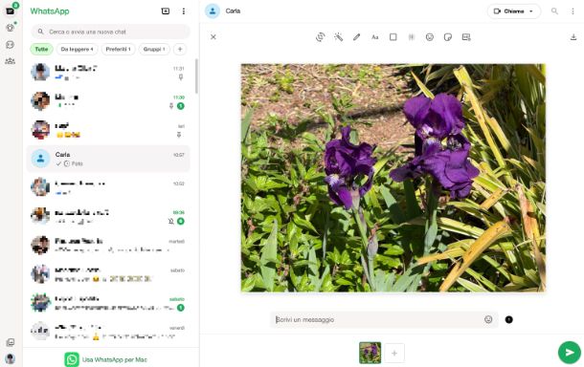The image size is (584, 367).
Task: Open the magic wand filter tool
Action: click(x=339, y=37)
